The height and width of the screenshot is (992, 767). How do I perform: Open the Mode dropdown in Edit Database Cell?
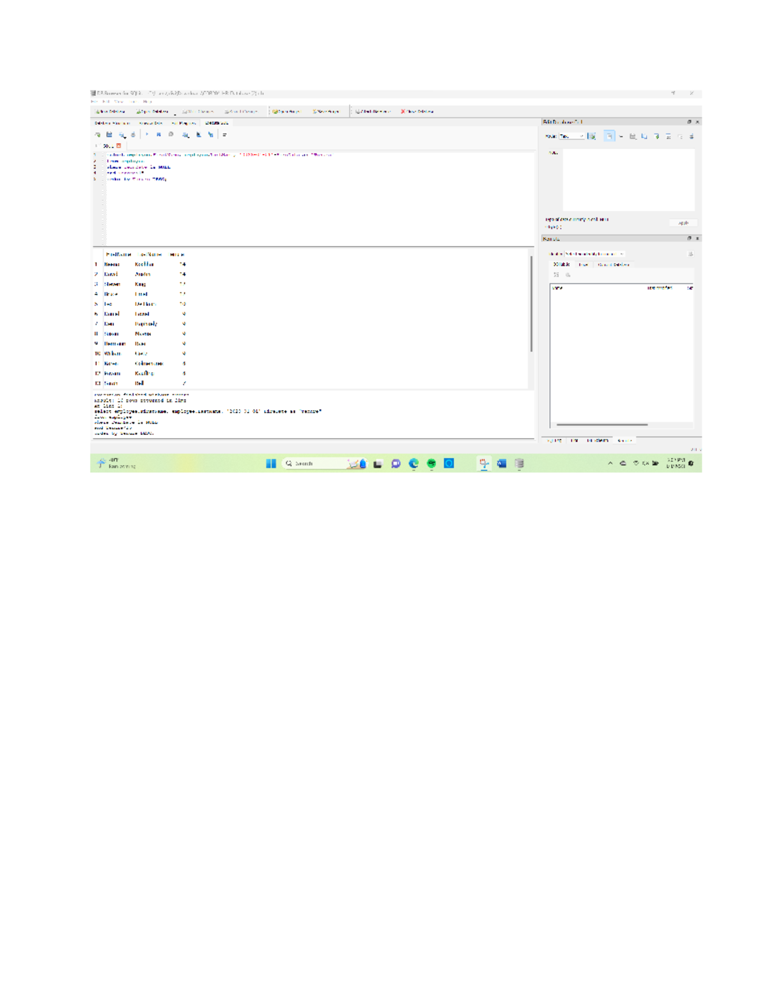click(x=571, y=136)
